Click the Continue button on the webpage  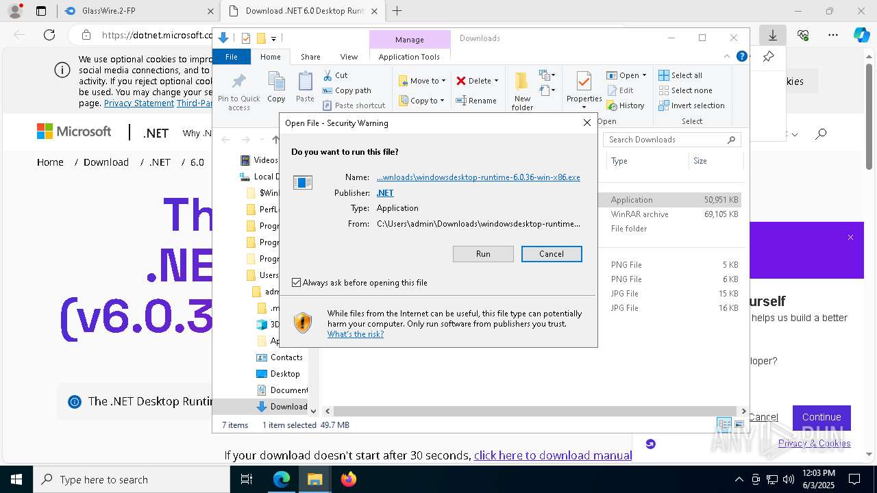[x=822, y=417]
